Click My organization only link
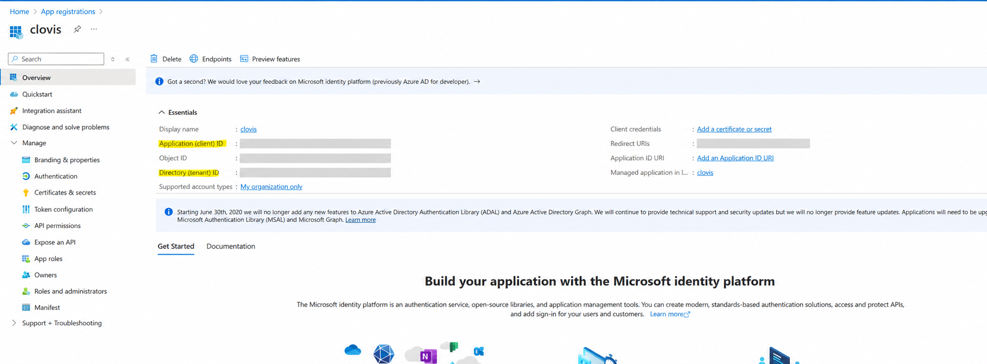 point(271,187)
